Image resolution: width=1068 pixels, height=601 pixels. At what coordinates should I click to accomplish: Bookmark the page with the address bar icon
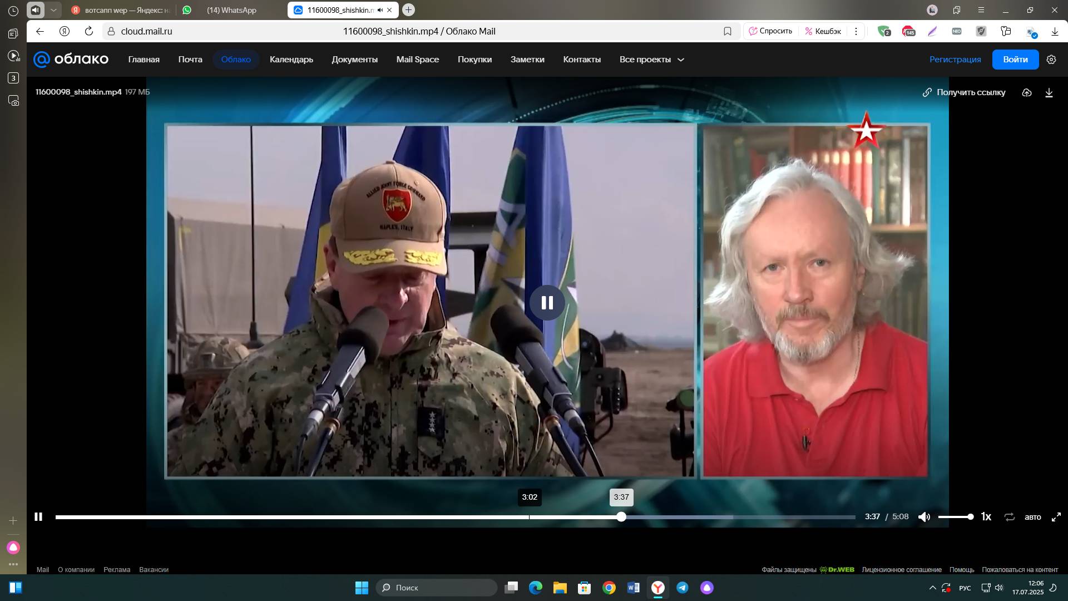(727, 31)
